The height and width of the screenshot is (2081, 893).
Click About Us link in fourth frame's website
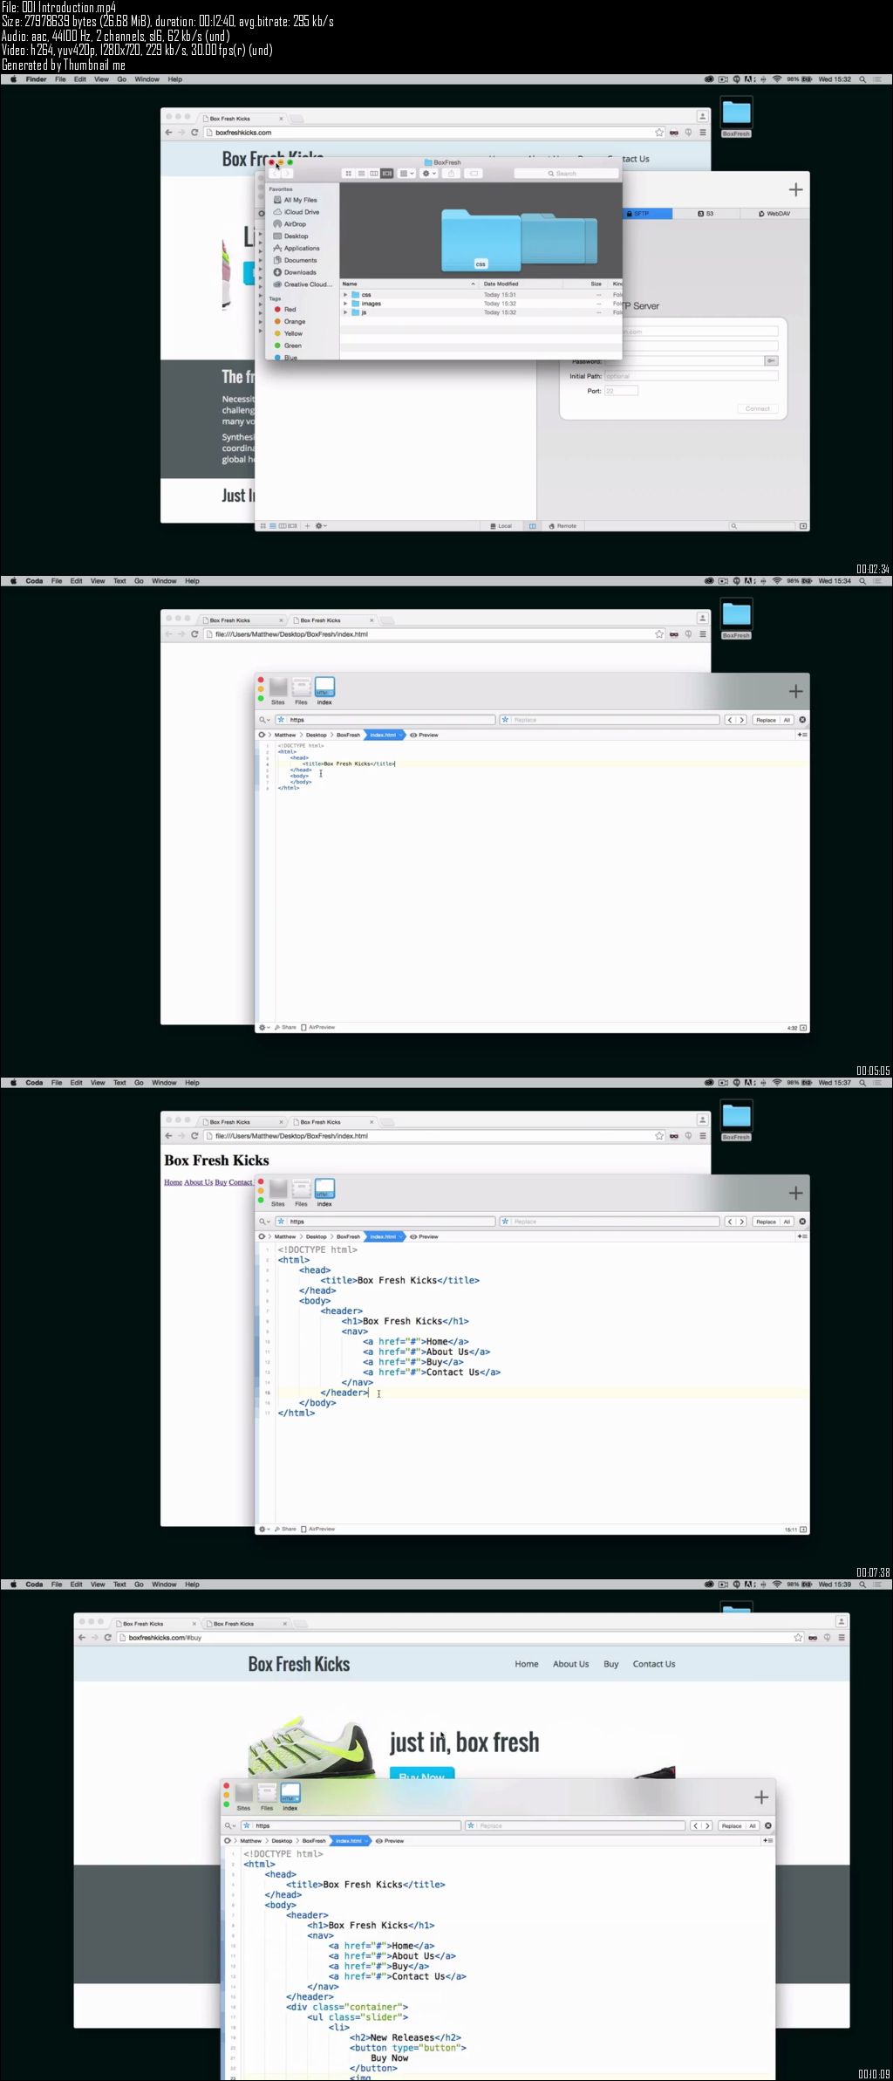pos(570,1664)
